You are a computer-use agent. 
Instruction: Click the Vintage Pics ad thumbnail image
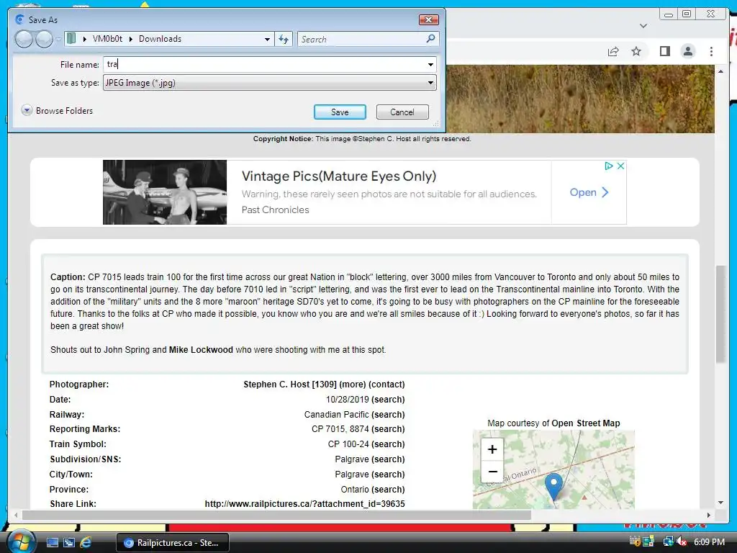(x=165, y=192)
